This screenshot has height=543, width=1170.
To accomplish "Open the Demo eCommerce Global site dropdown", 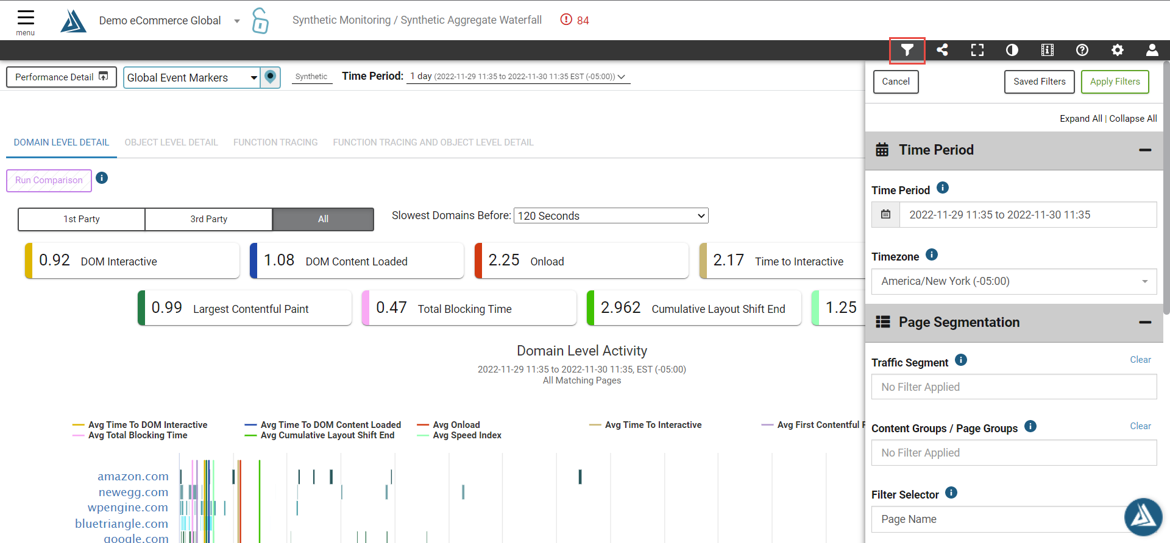I will tap(169, 21).
